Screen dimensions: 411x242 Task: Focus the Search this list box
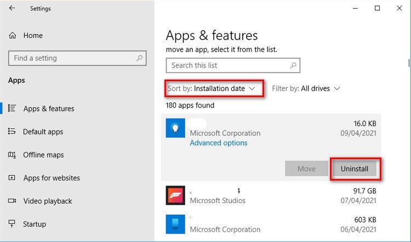tap(227, 65)
